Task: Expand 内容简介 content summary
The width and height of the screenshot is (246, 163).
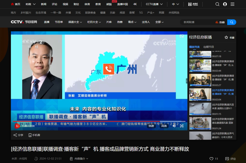Action: click(x=79, y=159)
